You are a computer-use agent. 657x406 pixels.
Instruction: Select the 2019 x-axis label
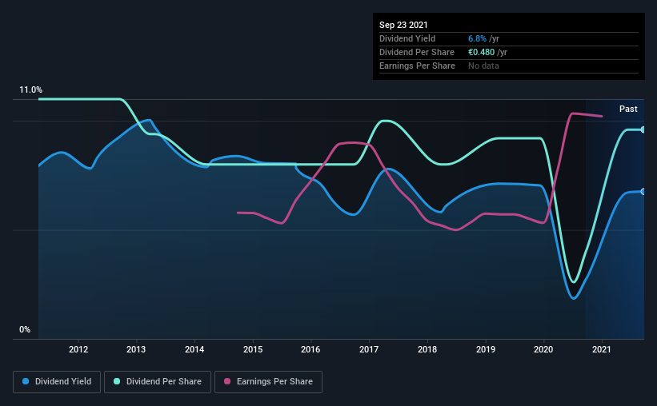tap(486, 349)
